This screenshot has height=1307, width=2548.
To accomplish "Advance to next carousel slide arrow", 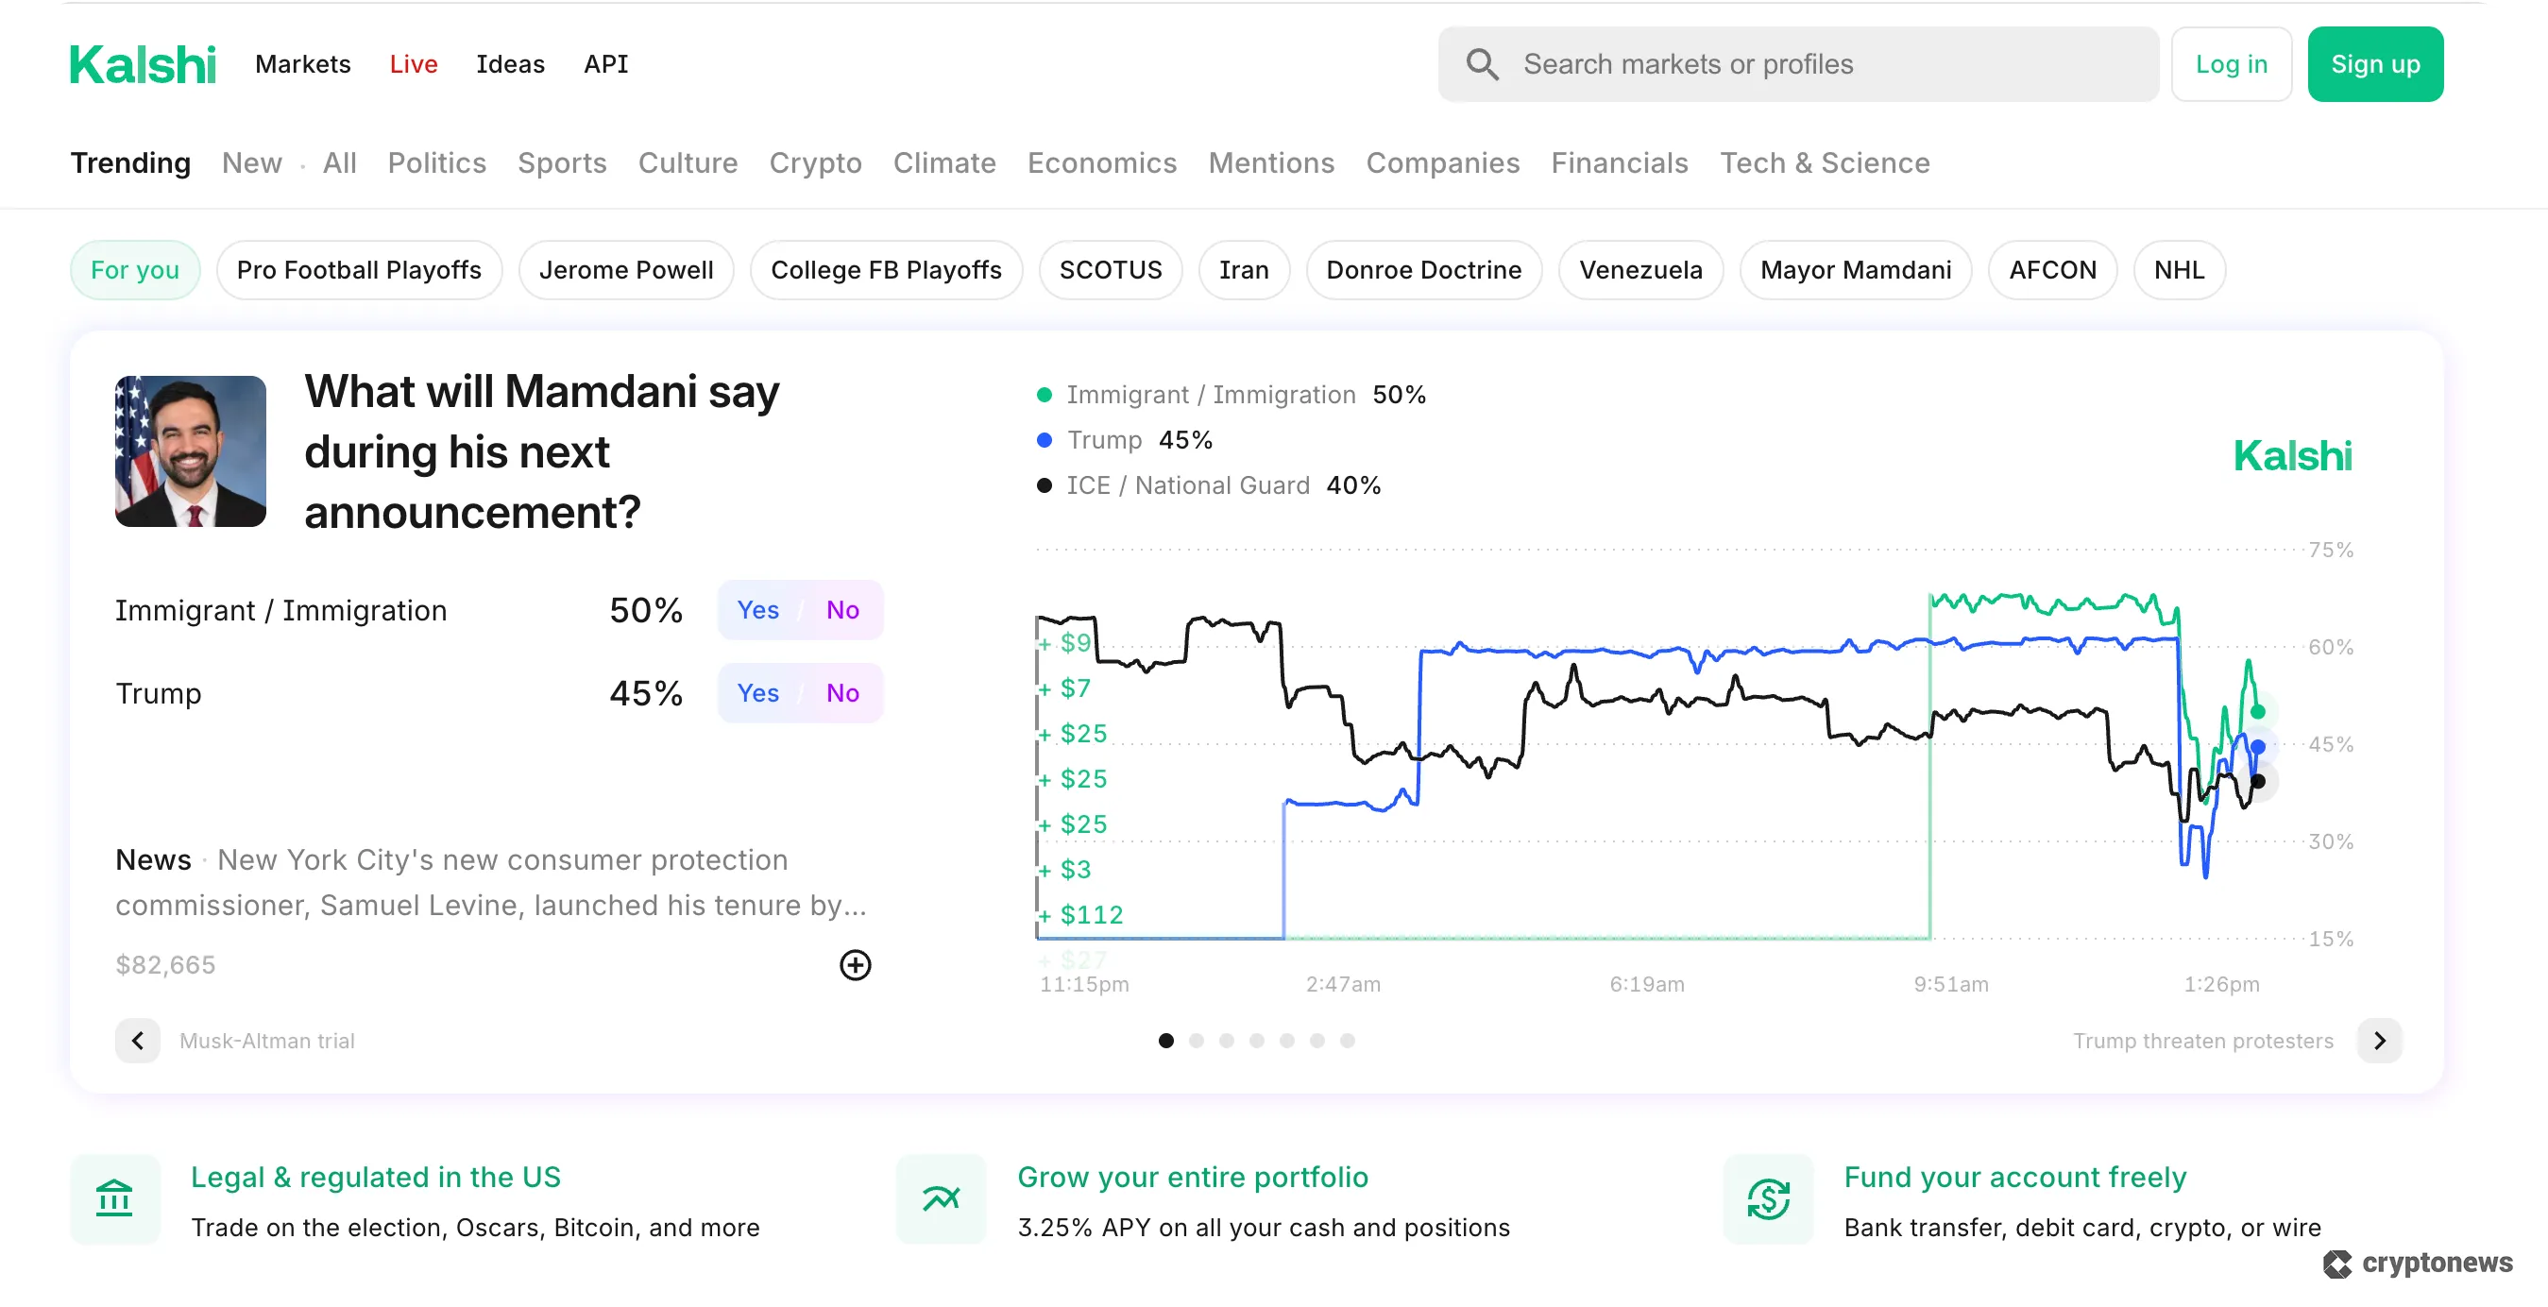I will [x=2379, y=1041].
